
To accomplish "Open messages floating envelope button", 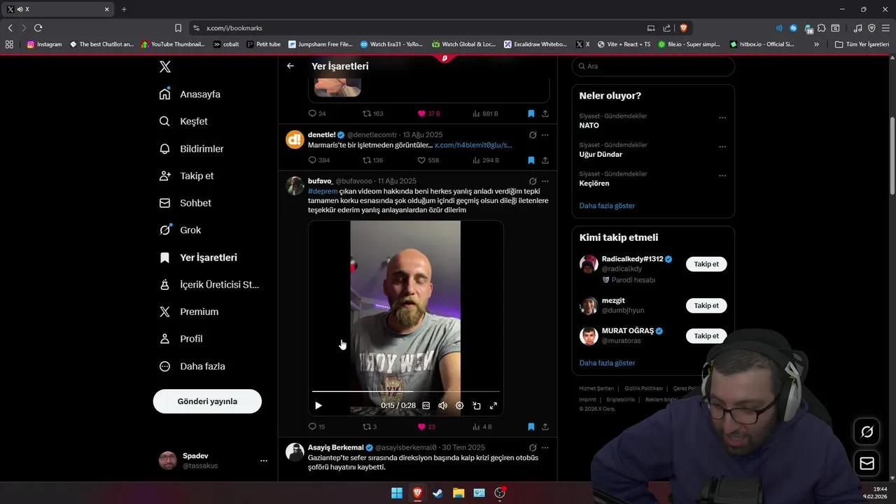I will pyautogui.click(x=867, y=463).
